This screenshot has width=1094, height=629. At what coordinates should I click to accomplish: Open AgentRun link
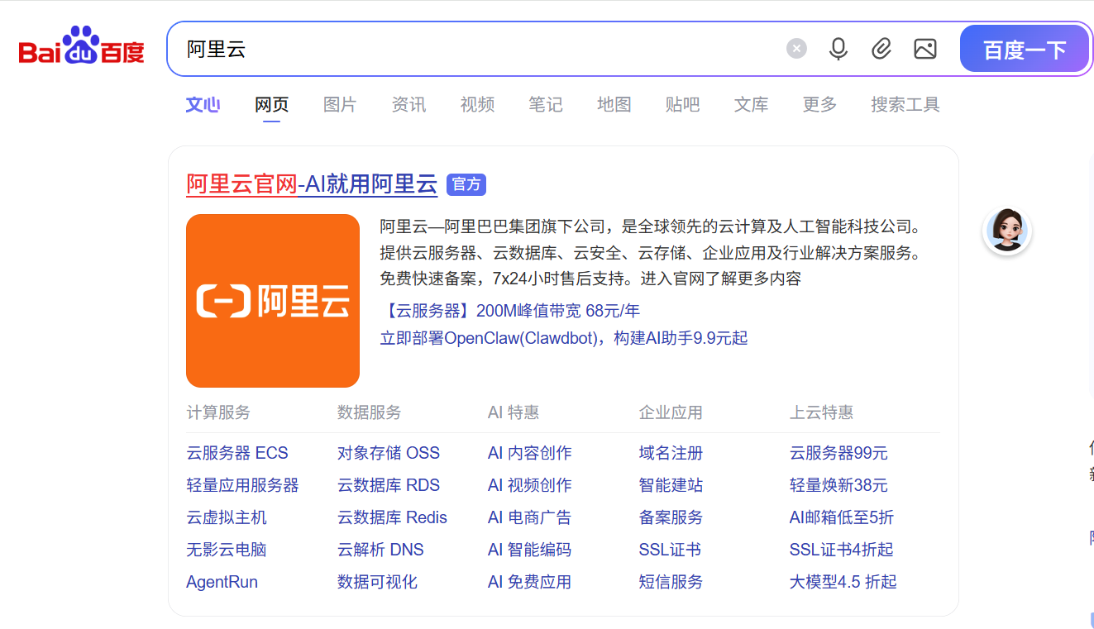coord(222,582)
